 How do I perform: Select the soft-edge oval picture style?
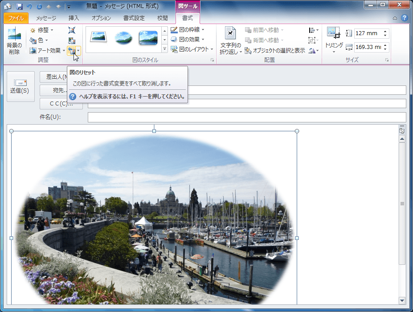tap(123, 37)
